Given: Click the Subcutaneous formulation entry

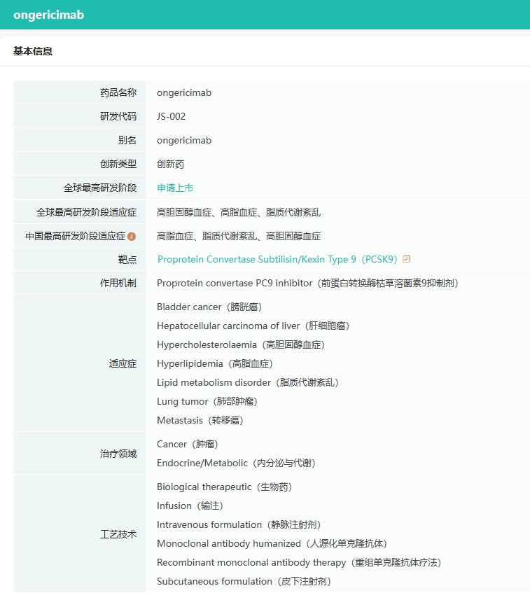Looking at the screenshot, I should pyautogui.click(x=244, y=581).
